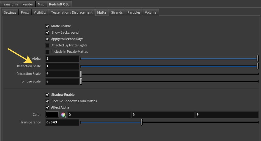Click the Color parameter label

point(37,115)
